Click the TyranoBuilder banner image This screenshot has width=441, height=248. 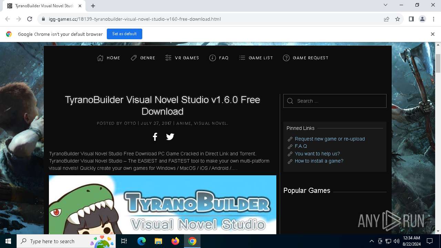(x=163, y=205)
